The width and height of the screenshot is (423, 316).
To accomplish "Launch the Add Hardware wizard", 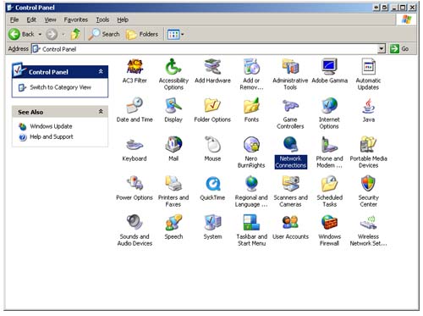I will [x=212, y=71].
